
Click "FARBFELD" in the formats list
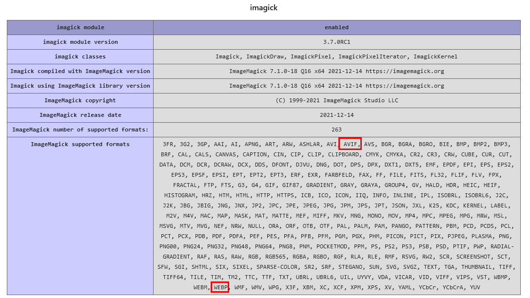click(x=338, y=175)
